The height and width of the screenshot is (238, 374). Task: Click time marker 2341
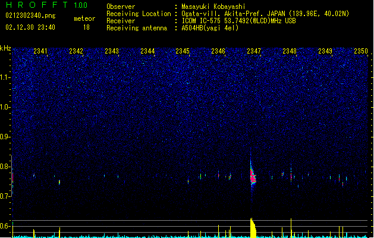tap(40, 51)
